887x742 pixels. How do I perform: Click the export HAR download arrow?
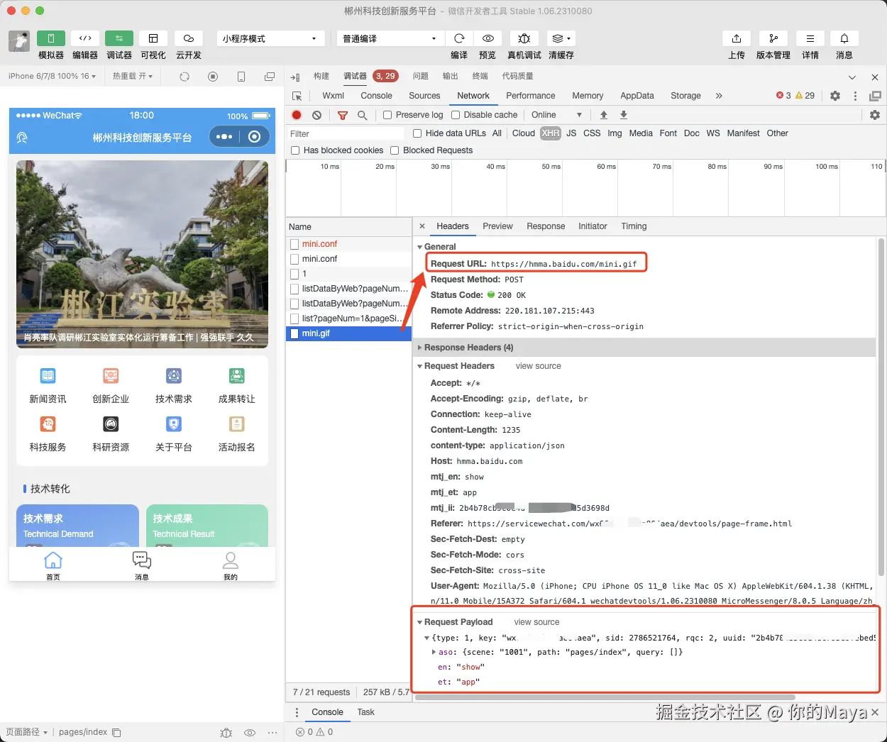point(624,115)
